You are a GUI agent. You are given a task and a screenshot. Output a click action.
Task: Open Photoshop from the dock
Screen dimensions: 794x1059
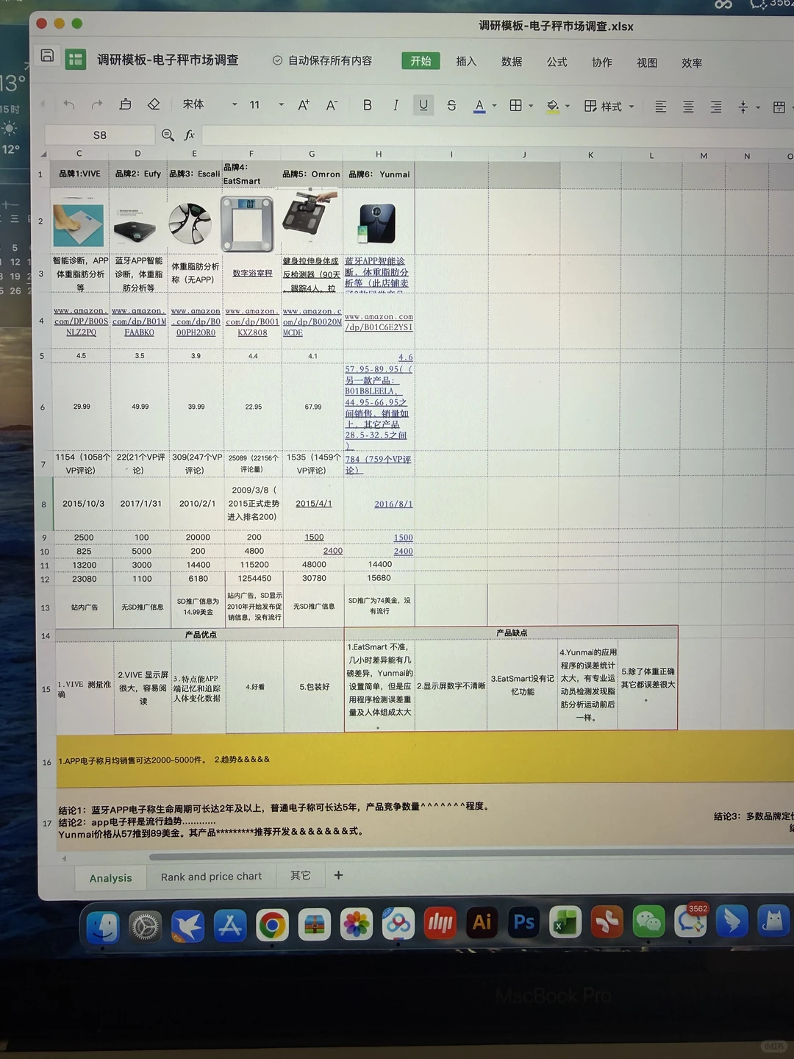[524, 922]
